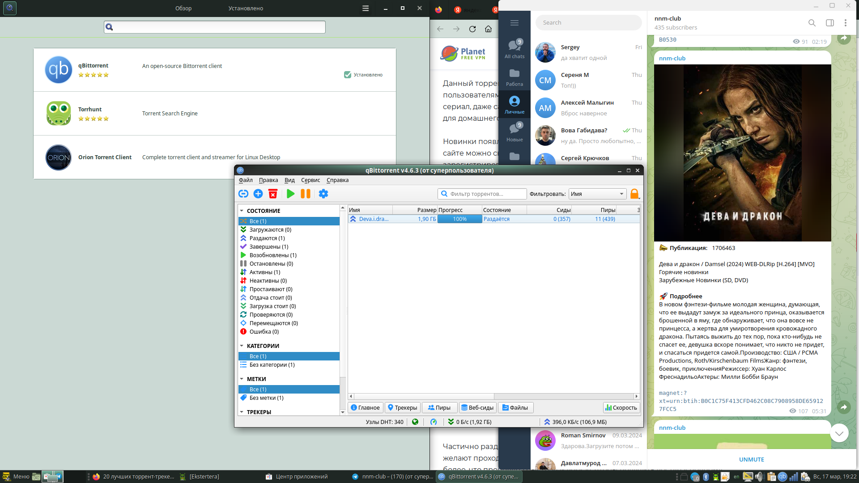Click the qBittorrent options gear icon

[x=324, y=194]
